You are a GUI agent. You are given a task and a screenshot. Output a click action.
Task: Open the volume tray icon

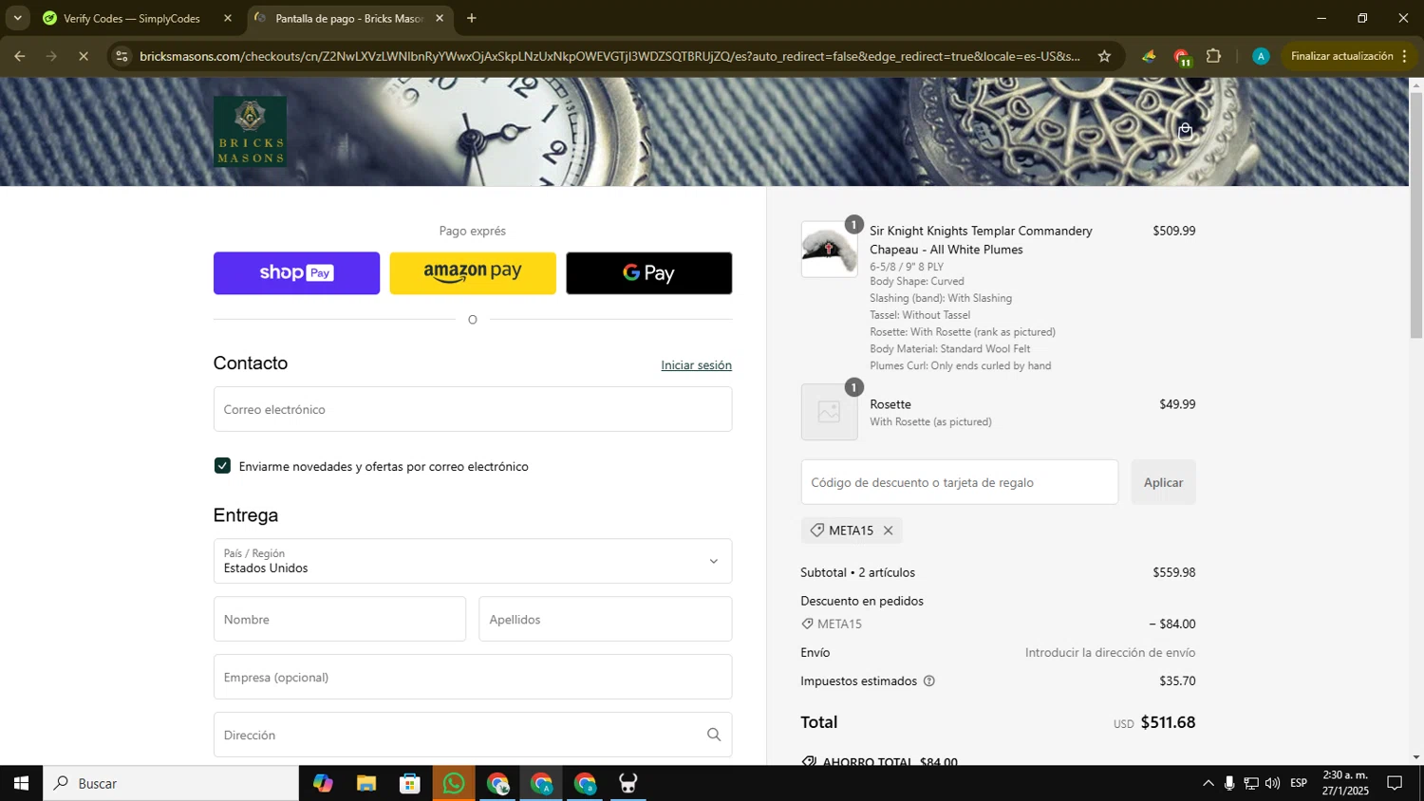coord(1273,783)
